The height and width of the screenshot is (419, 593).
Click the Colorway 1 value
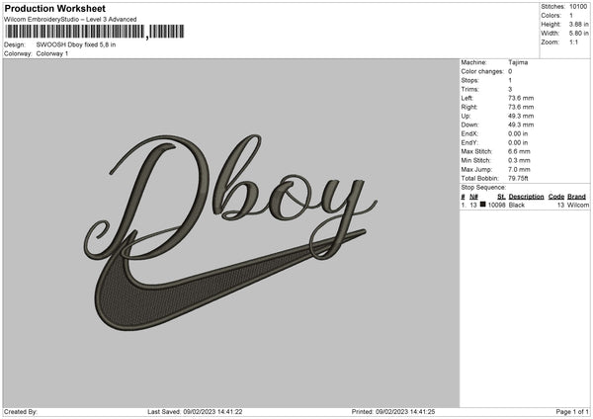coord(52,53)
